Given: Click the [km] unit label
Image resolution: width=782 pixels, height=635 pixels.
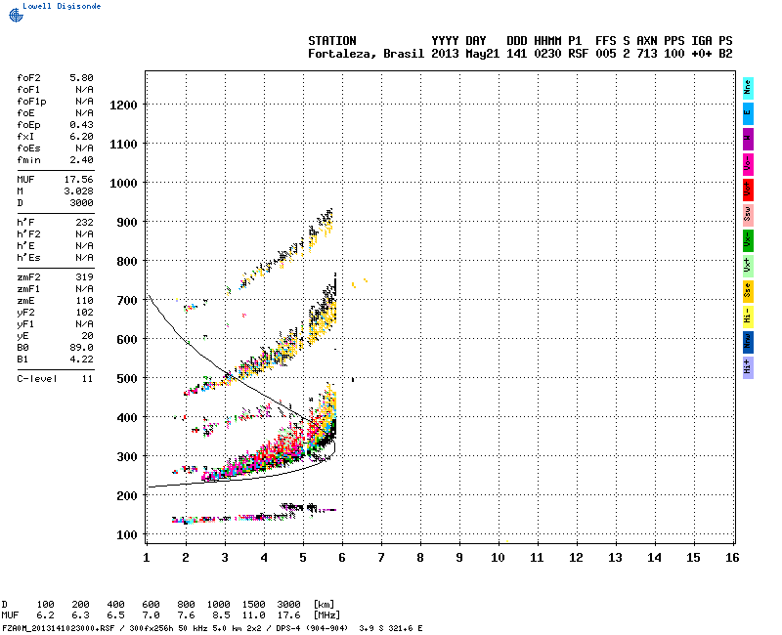Looking at the screenshot, I should point(324,605).
